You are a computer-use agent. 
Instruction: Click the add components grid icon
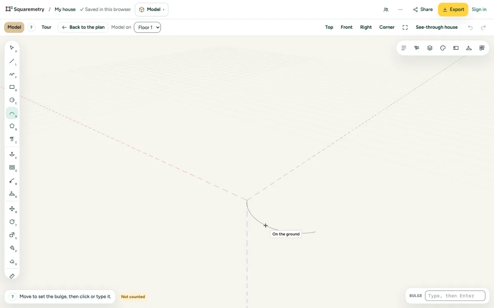(482, 48)
